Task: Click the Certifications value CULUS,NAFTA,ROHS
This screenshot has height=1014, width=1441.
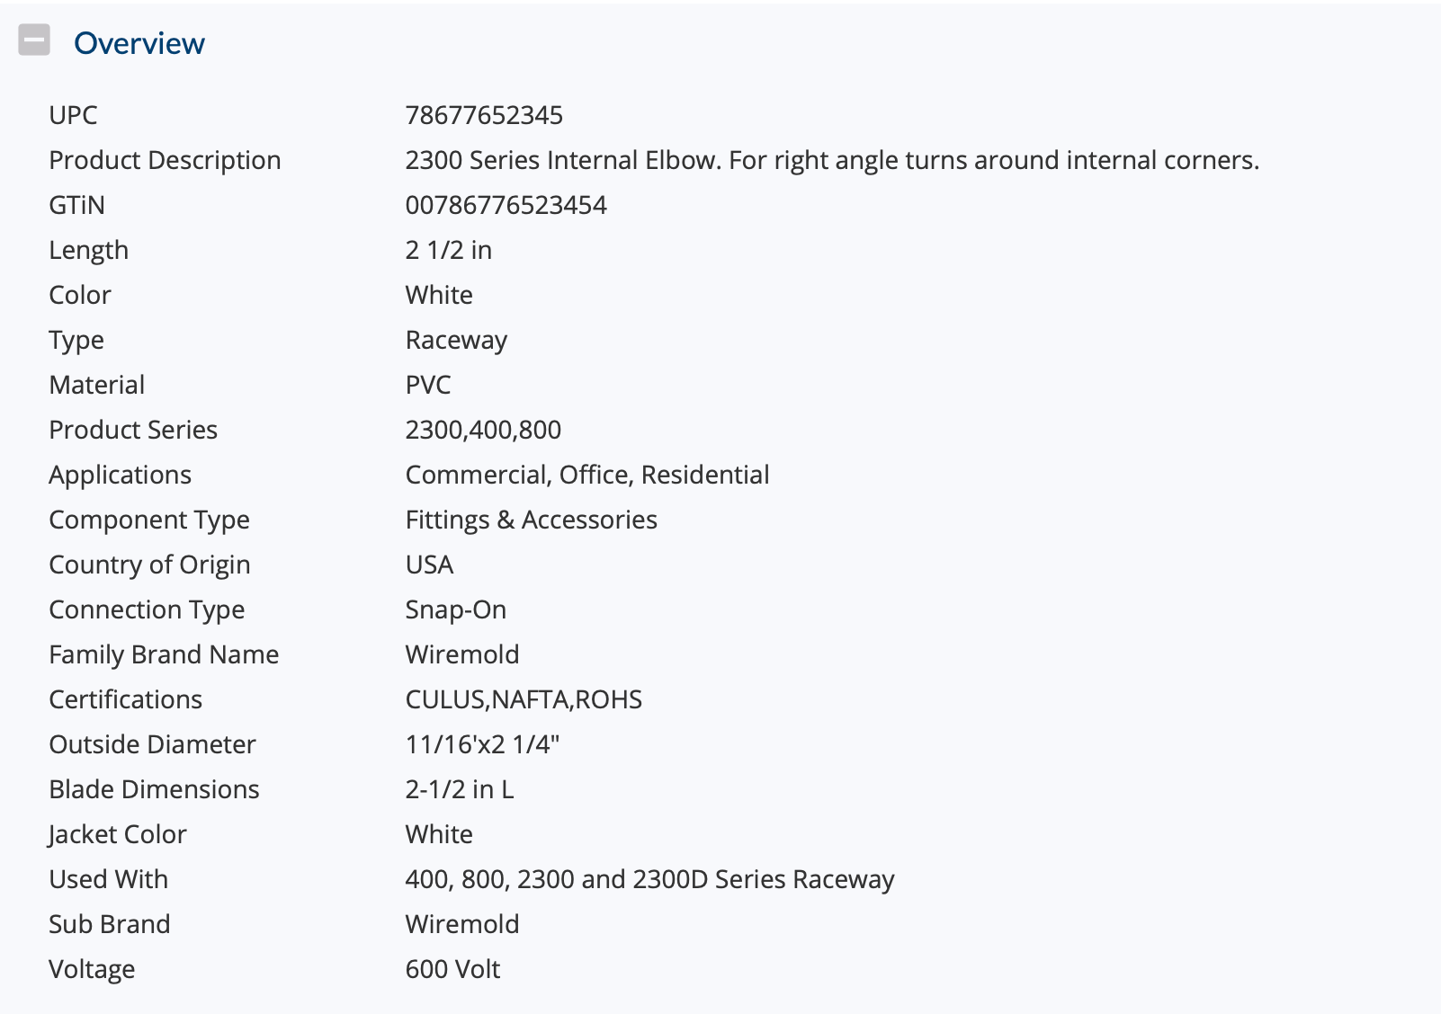Action: point(524,699)
